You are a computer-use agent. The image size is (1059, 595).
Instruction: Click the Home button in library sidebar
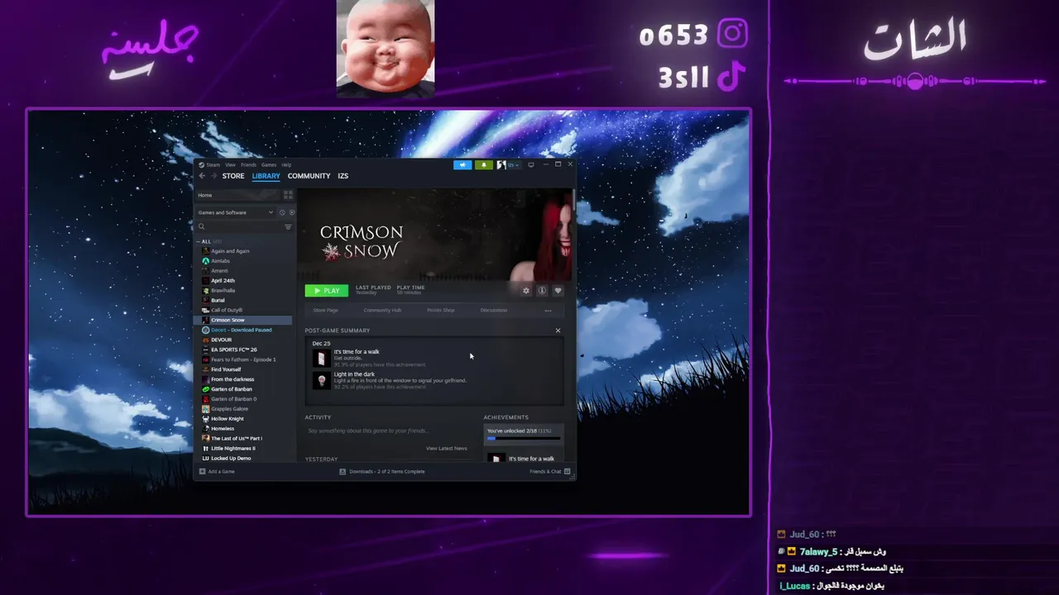tap(238, 195)
